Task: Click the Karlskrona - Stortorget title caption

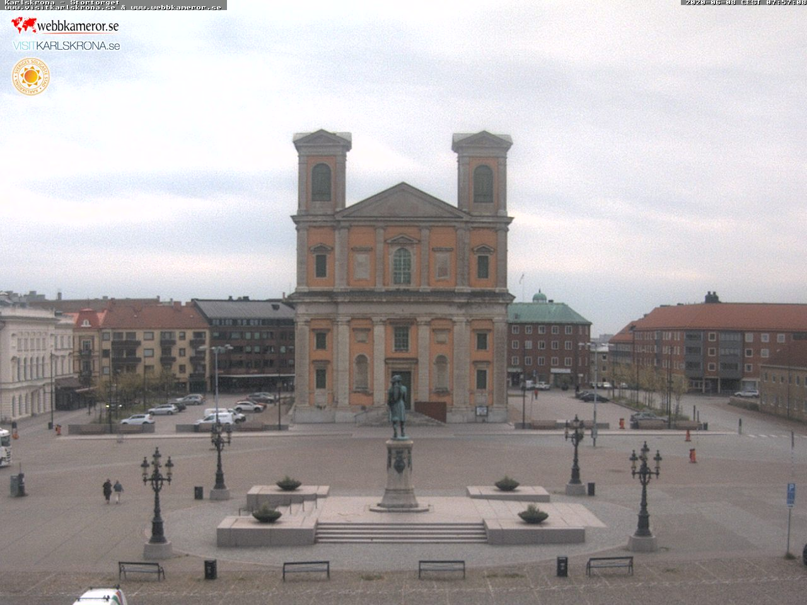Action: (62, 3)
